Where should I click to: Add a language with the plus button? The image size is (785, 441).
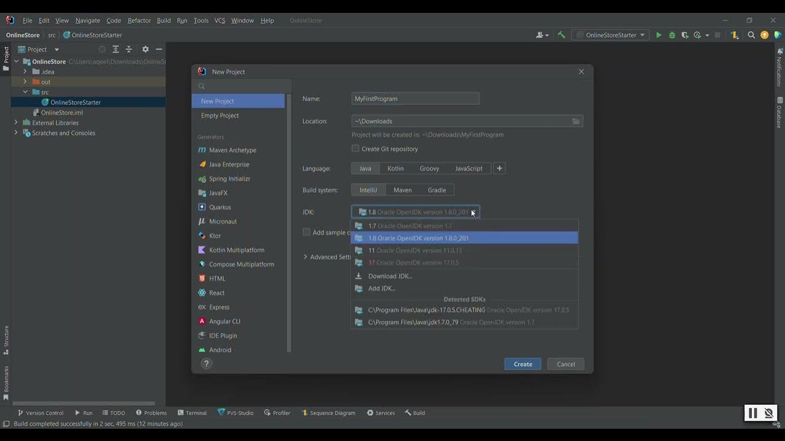coord(499,168)
